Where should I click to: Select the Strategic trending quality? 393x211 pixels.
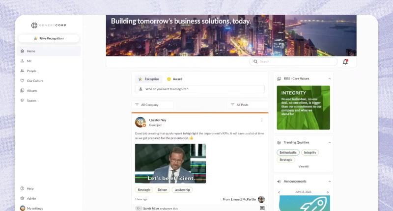click(286, 159)
